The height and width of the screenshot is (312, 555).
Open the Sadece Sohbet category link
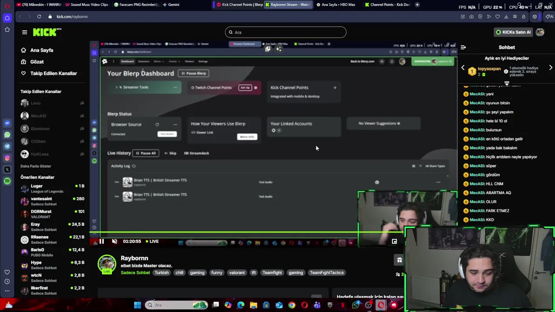click(135, 273)
